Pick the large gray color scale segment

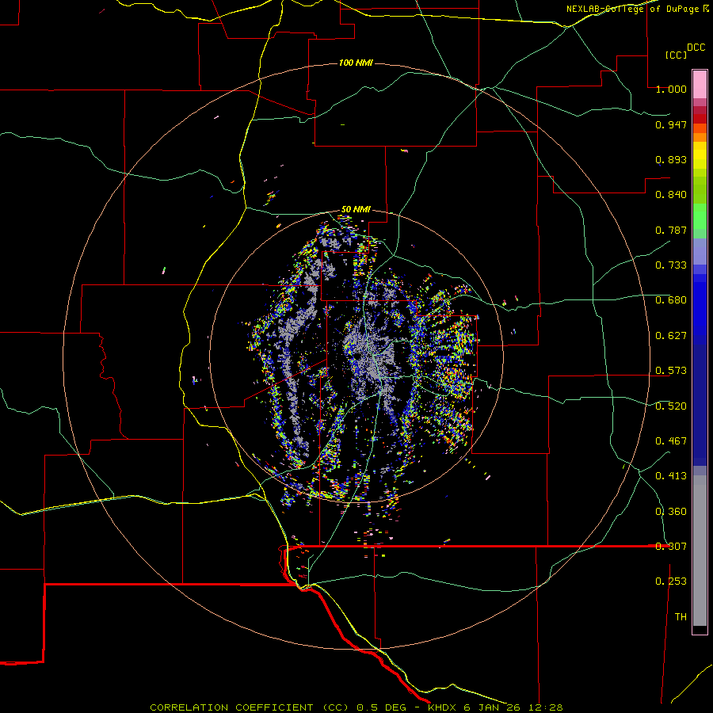click(x=700, y=551)
